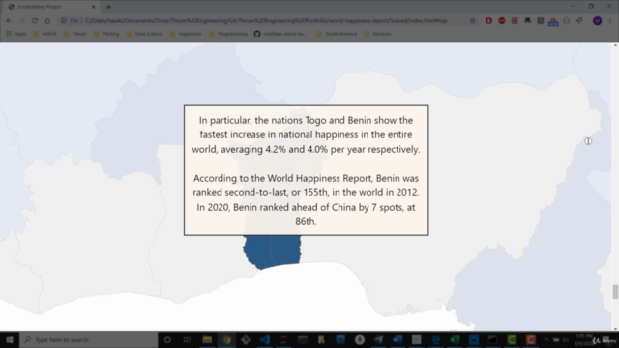Viewport: 619px width, 348px height.
Task: Open the Thrum bookmark folder
Action: pos(75,34)
